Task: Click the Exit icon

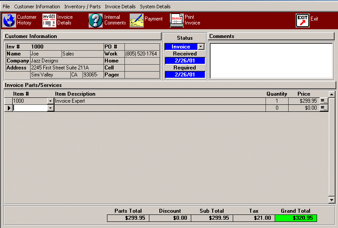Action: coord(303,21)
